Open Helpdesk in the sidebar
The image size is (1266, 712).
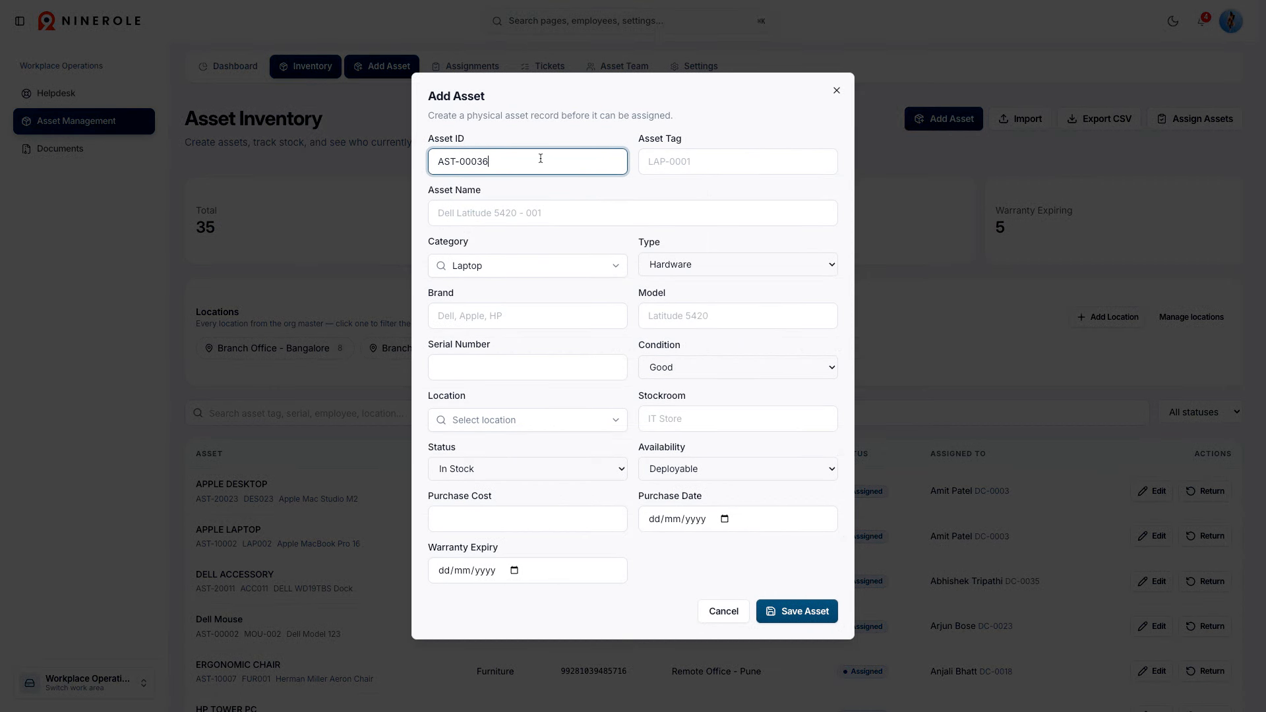click(84, 94)
